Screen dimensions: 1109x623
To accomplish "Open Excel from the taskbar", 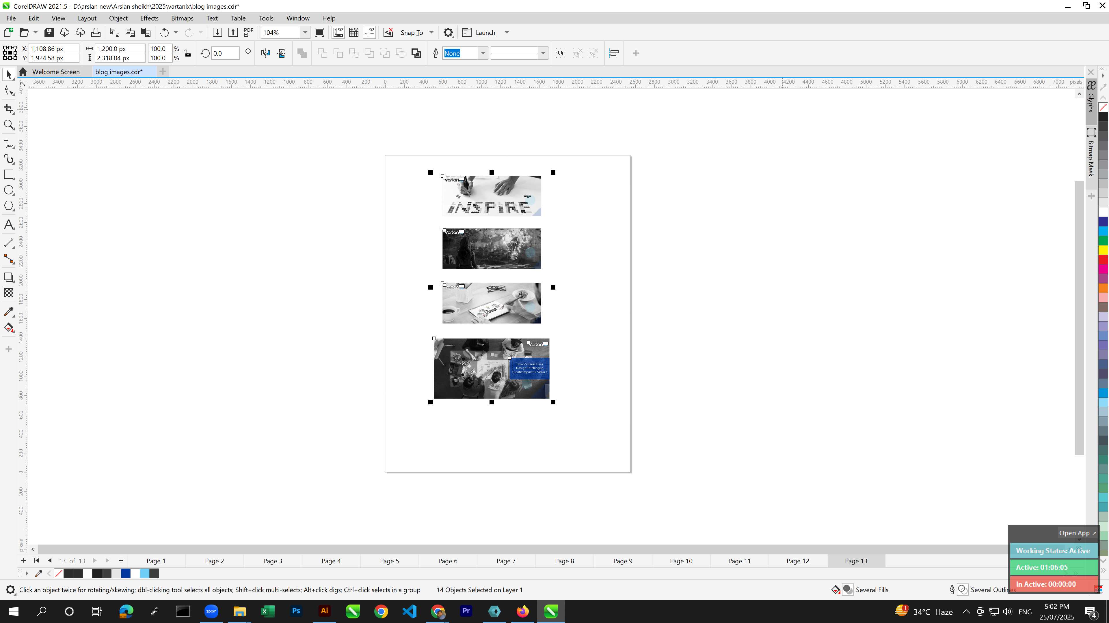I will pos(268,611).
